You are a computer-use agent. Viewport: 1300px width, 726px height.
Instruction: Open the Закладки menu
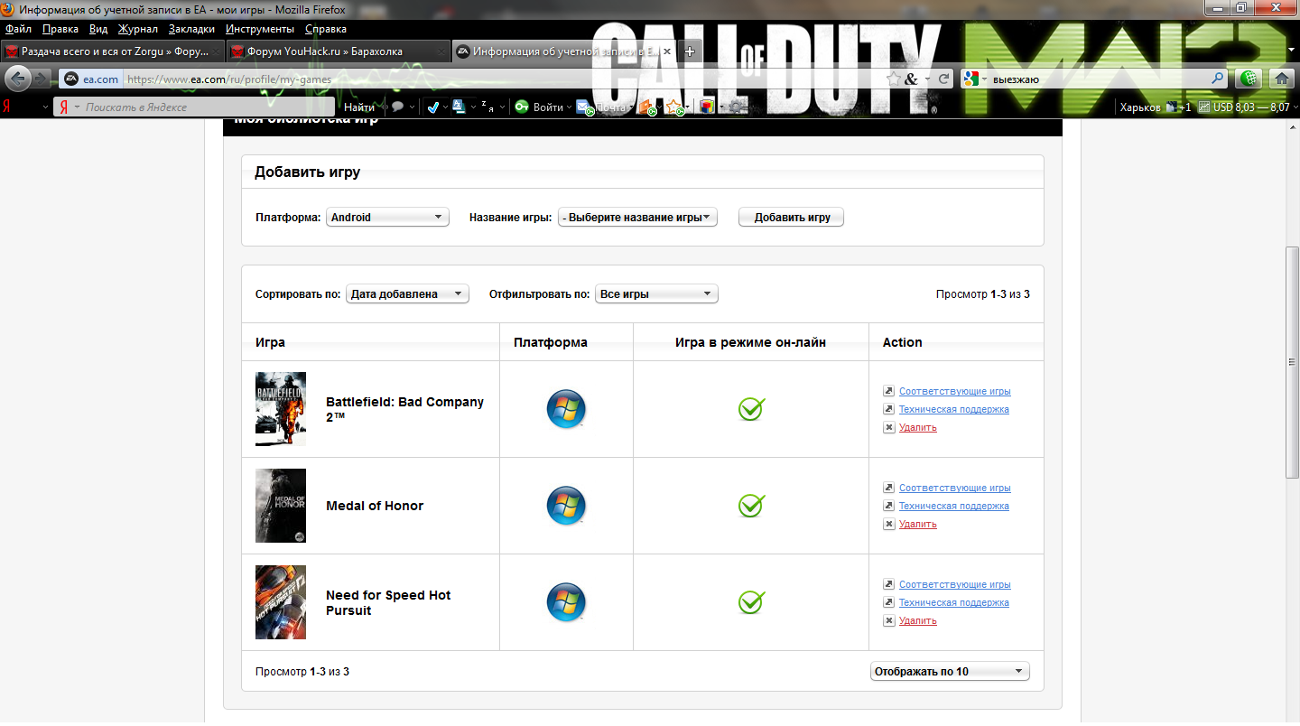pos(191,29)
